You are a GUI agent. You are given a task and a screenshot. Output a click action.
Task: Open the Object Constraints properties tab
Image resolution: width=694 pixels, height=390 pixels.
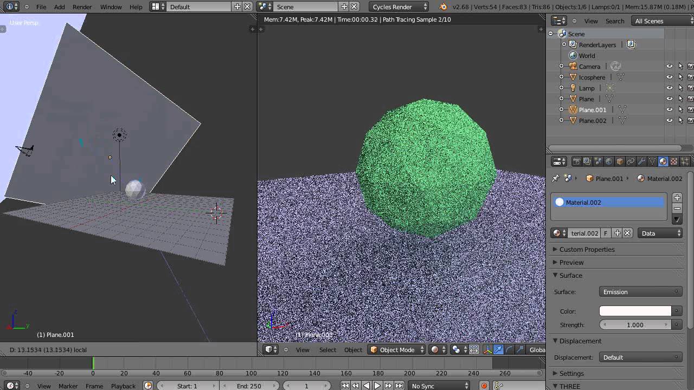coord(631,161)
